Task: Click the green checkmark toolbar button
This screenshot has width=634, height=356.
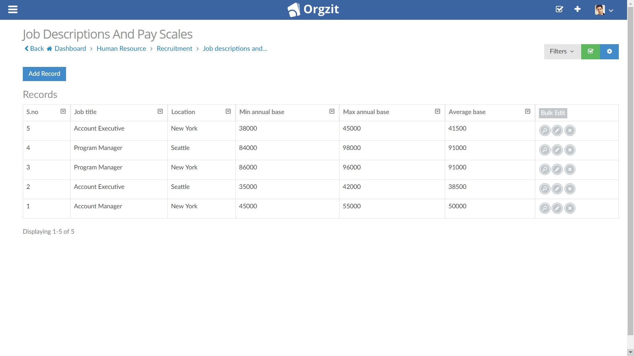Action: 590,51
